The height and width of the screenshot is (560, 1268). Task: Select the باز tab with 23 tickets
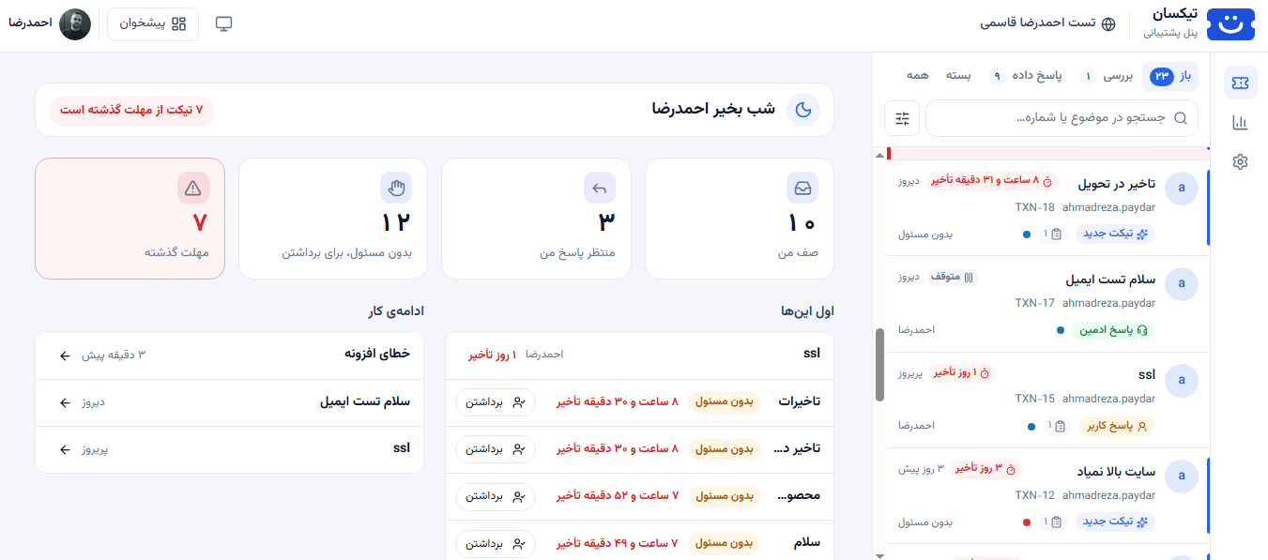(1170, 76)
